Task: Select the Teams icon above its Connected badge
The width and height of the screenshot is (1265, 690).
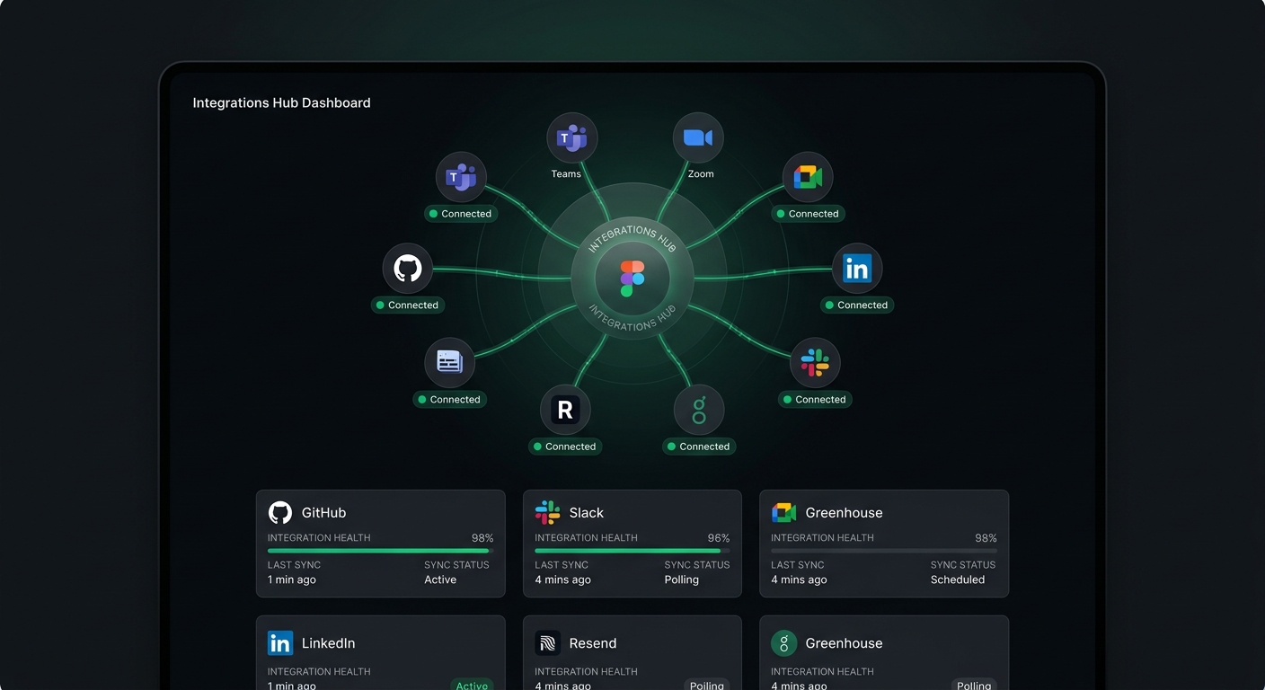Action: pyautogui.click(x=461, y=178)
